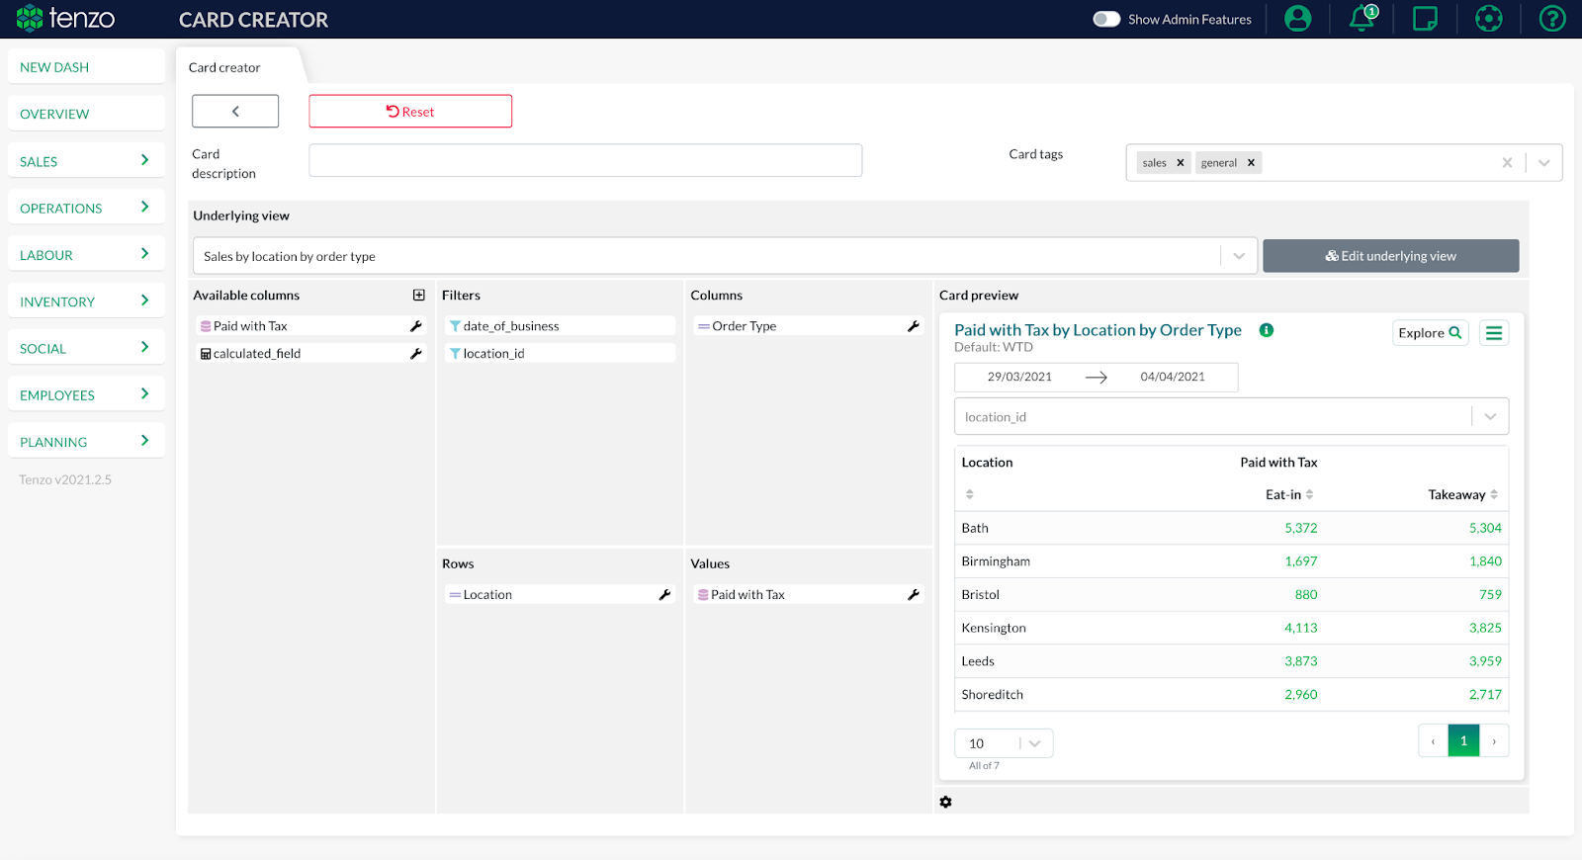Edit calculated_field with wrench icon

pyautogui.click(x=416, y=354)
